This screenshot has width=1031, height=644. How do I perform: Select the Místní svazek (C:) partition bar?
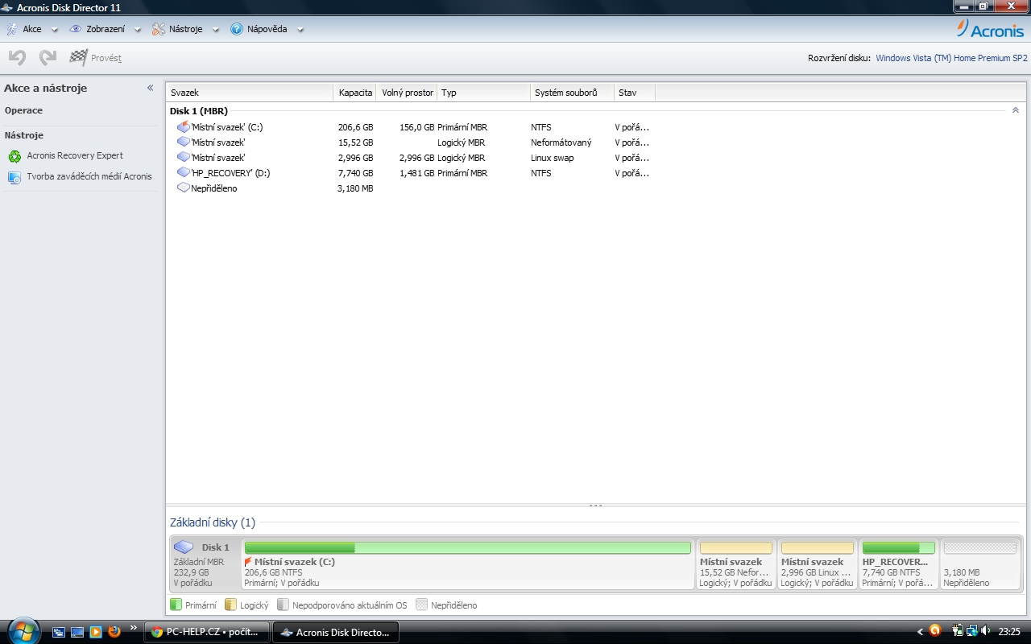[x=467, y=563]
